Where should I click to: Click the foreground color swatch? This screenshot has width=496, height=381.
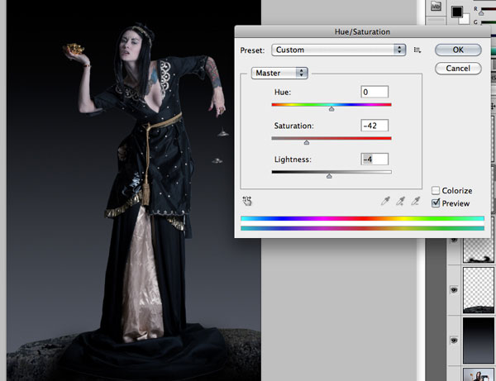point(457,11)
